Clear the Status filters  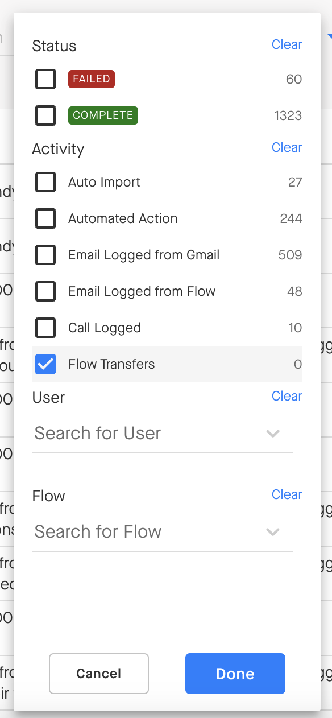coord(287,44)
